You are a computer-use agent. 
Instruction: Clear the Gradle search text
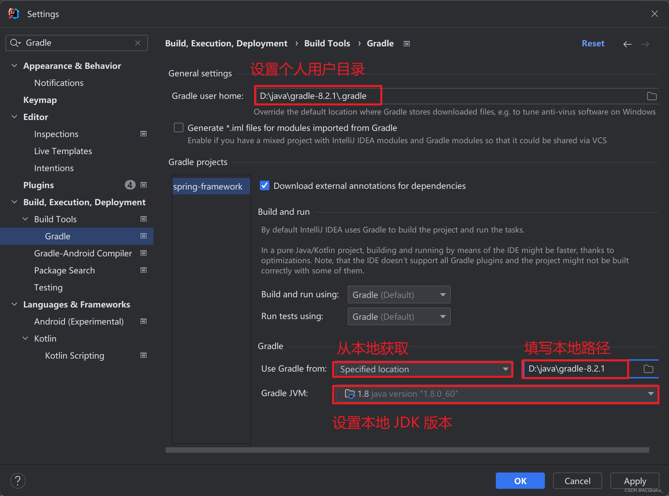138,43
